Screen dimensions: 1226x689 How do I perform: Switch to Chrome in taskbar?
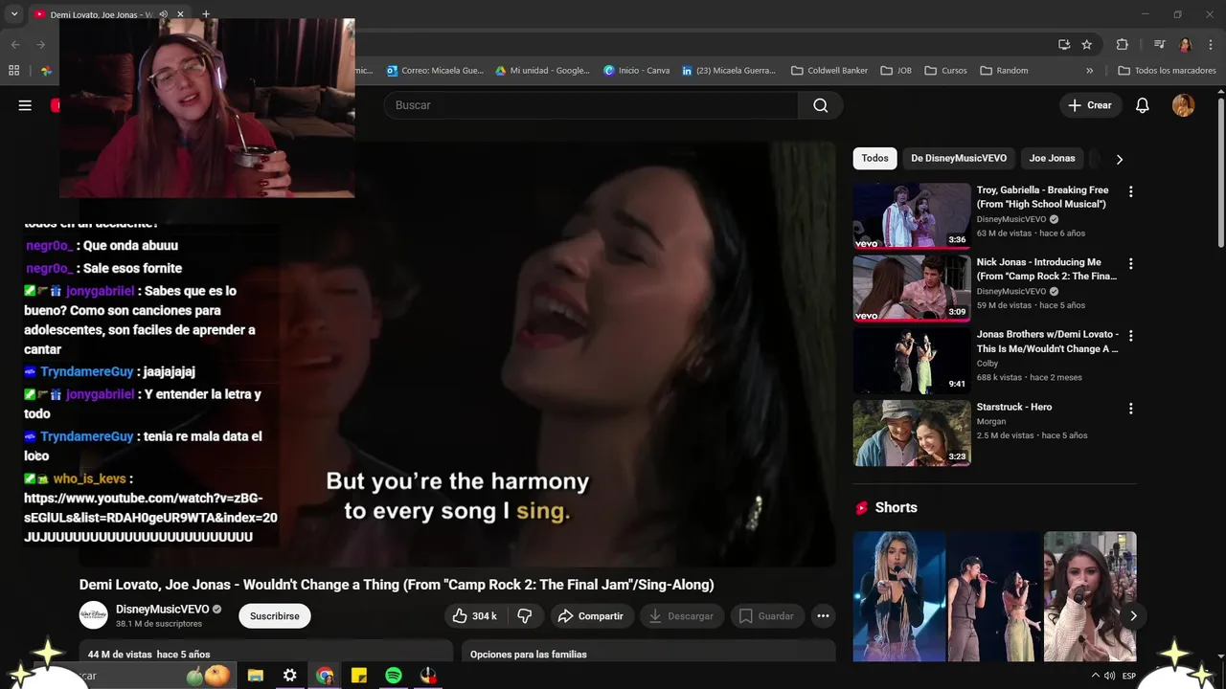(325, 676)
